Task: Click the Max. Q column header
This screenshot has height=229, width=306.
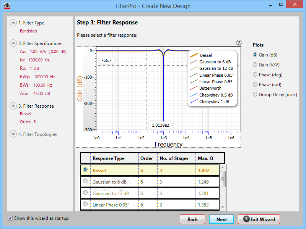Action: [x=210, y=158]
